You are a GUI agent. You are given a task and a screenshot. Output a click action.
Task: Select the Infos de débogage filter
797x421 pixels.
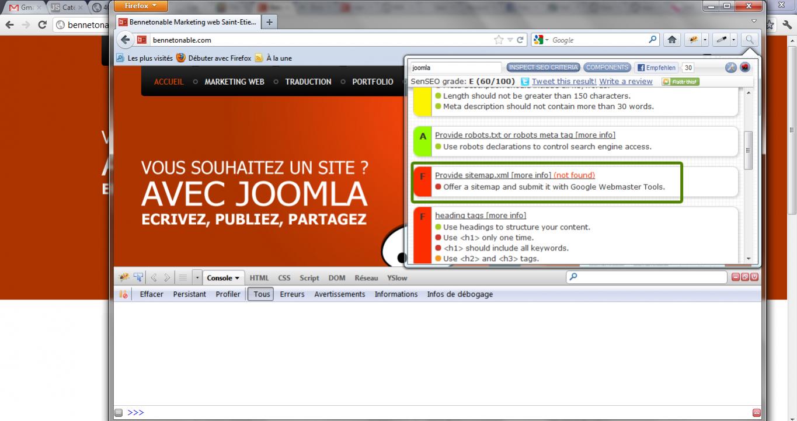pyautogui.click(x=460, y=294)
